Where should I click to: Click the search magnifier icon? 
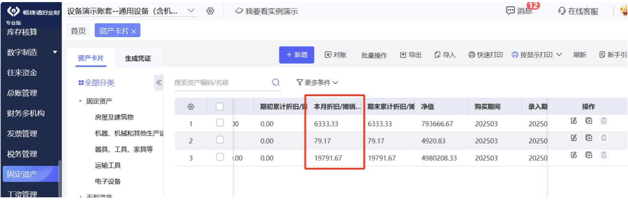click(276, 82)
